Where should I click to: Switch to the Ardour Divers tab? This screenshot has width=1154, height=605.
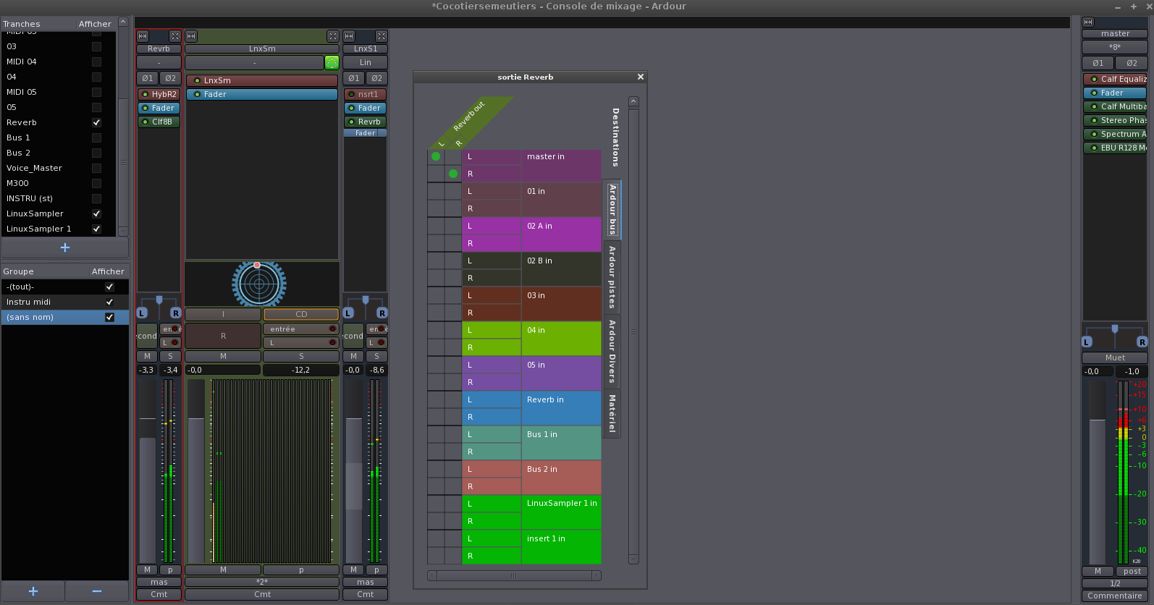(612, 352)
